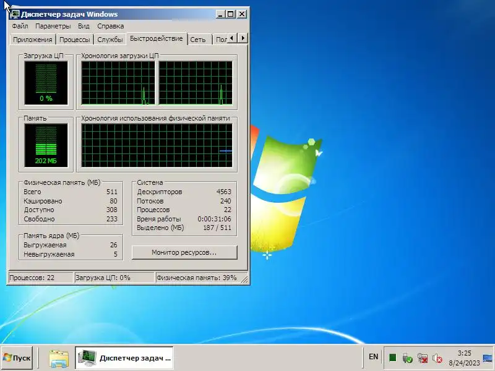Click the Невыгружаемая kernel memory value 5
This screenshot has height=371, width=495.
pos(116,254)
